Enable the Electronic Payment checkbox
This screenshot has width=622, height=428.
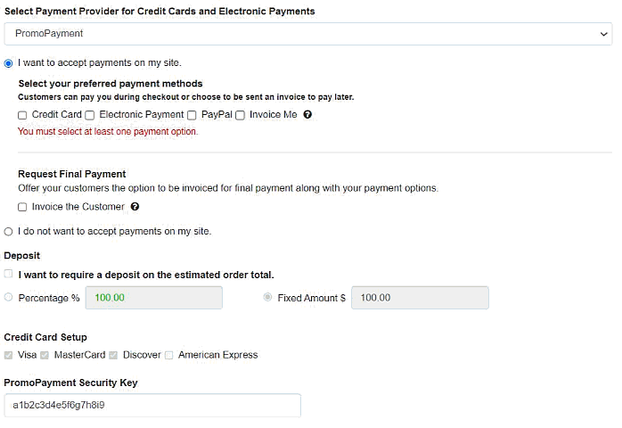pos(90,115)
